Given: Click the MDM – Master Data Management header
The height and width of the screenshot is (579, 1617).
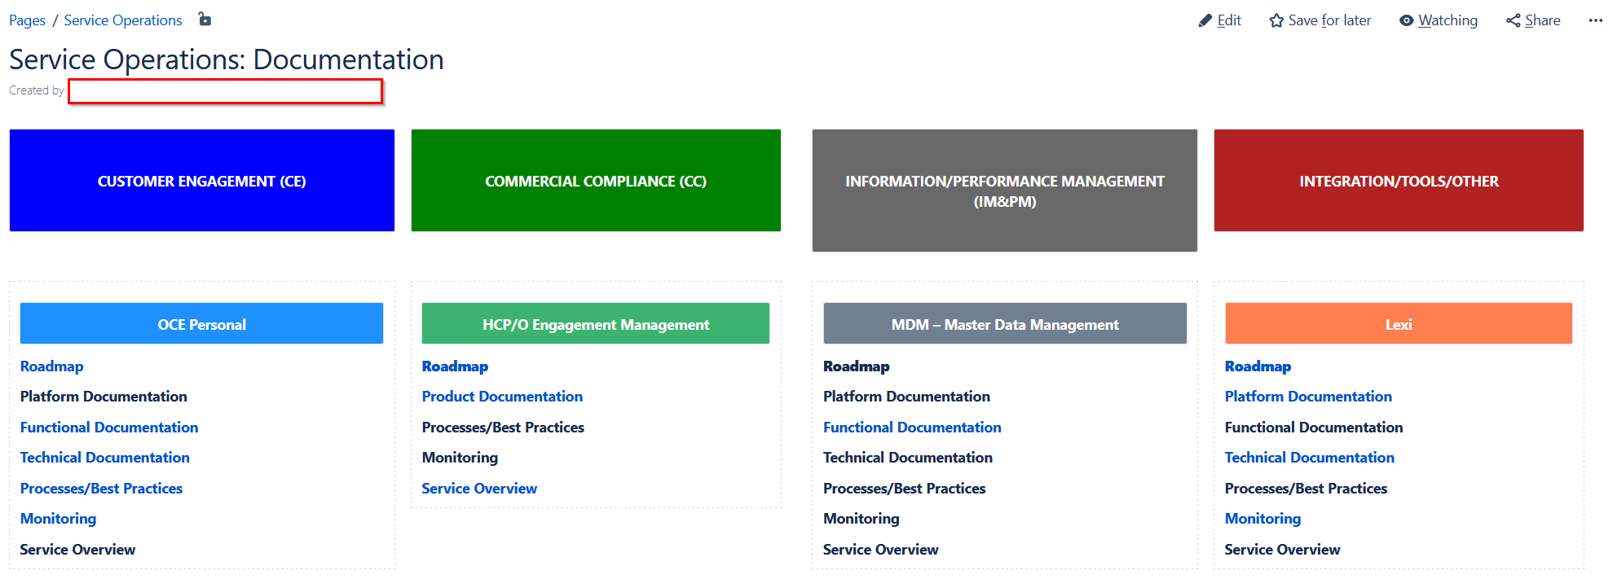Looking at the screenshot, I should coord(1005,323).
